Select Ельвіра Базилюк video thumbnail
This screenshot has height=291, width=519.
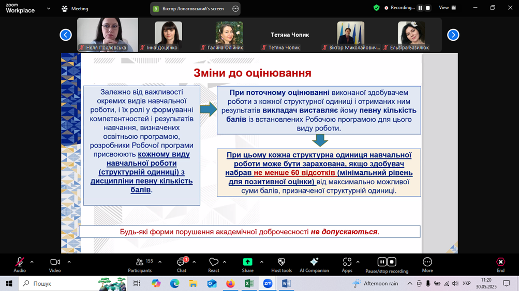pos(411,35)
